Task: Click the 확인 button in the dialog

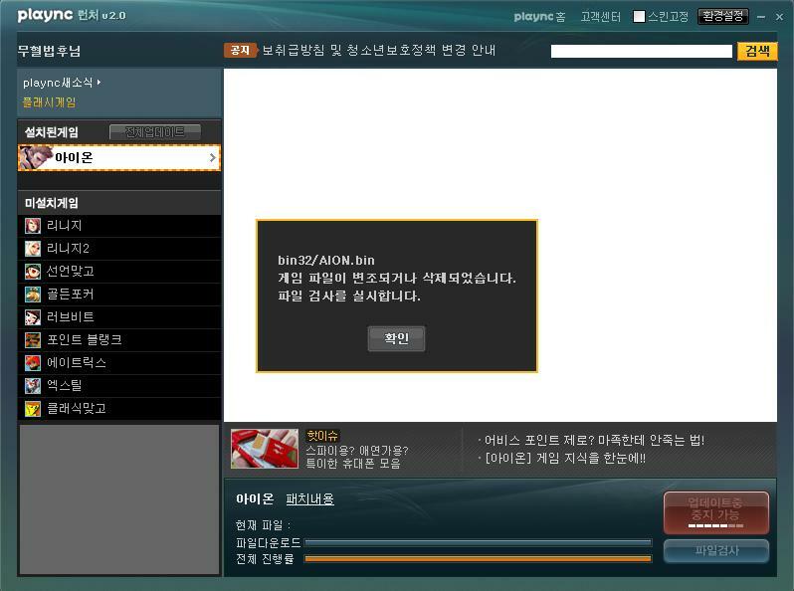Action: click(x=396, y=338)
